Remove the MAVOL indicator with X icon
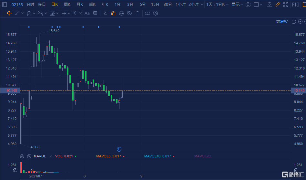This screenshot has height=180, width=306. click(x=29, y=156)
